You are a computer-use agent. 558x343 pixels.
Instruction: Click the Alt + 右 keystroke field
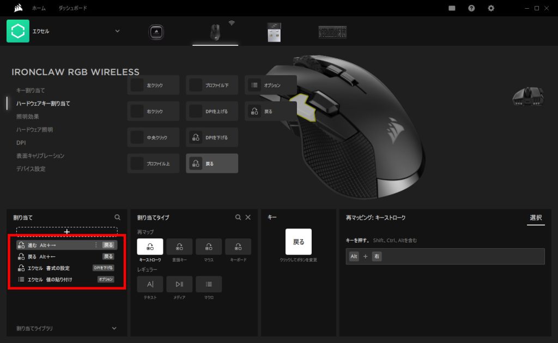point(445,256)
